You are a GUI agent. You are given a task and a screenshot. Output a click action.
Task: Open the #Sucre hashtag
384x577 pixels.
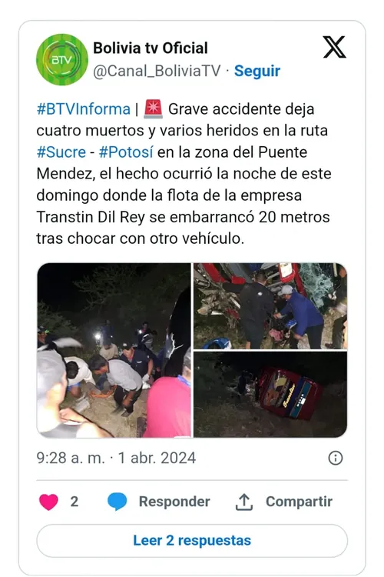point(61,152)
